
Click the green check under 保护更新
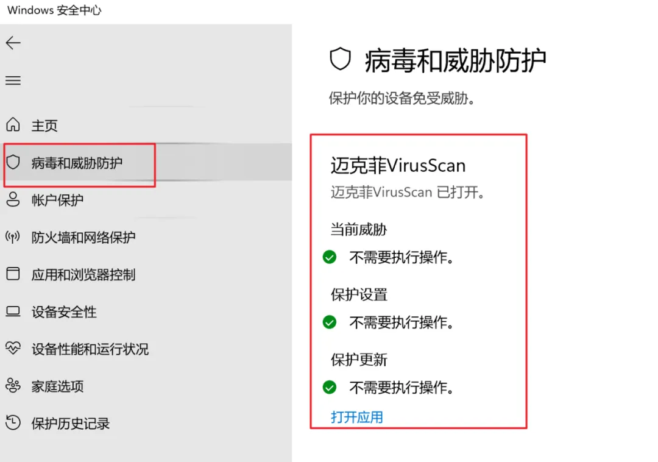tap(330, 387)
